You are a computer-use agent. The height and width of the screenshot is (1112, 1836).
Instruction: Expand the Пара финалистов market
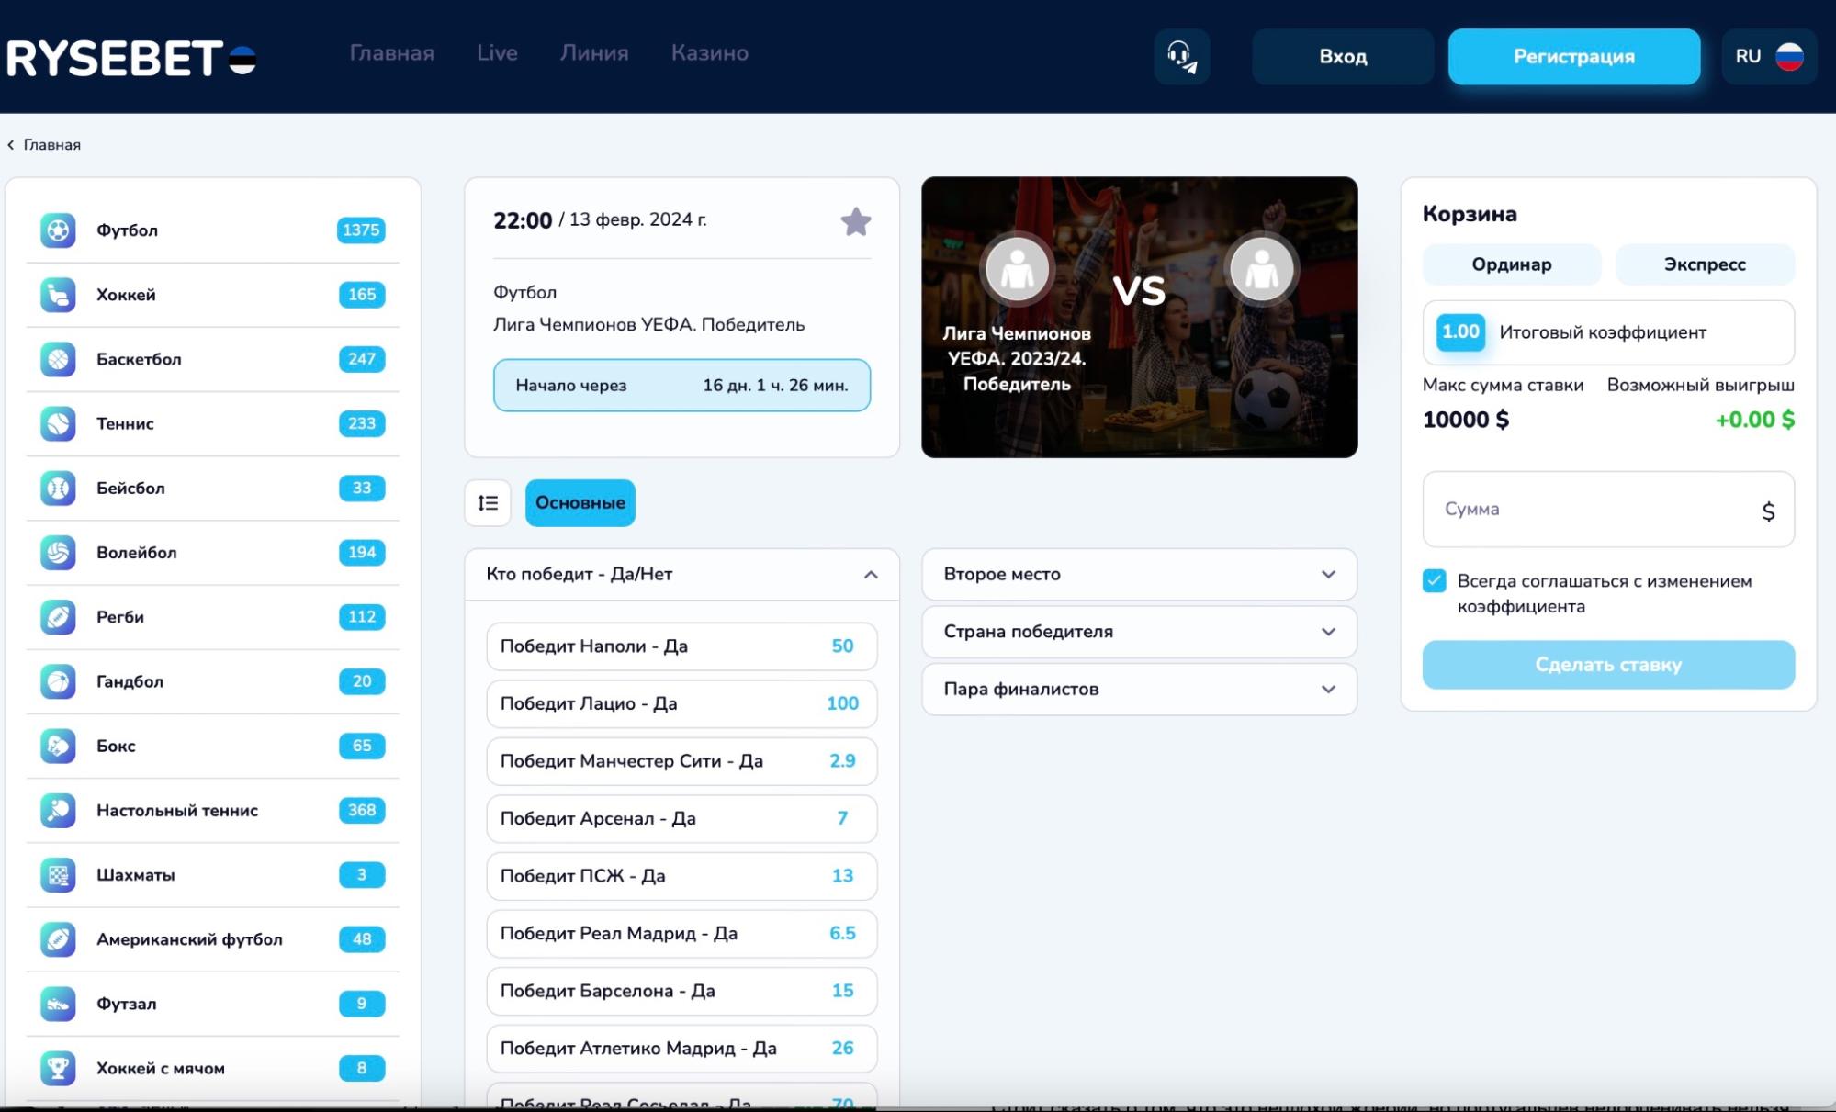point(1139,689)
